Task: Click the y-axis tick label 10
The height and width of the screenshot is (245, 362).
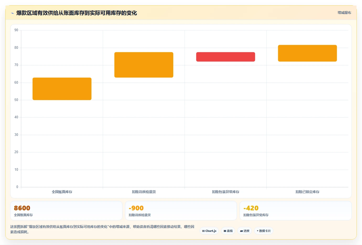Action: coord(16,170)
